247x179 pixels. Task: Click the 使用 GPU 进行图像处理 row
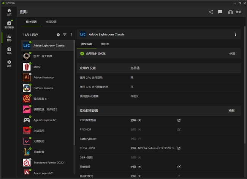(x=159, y=87)
